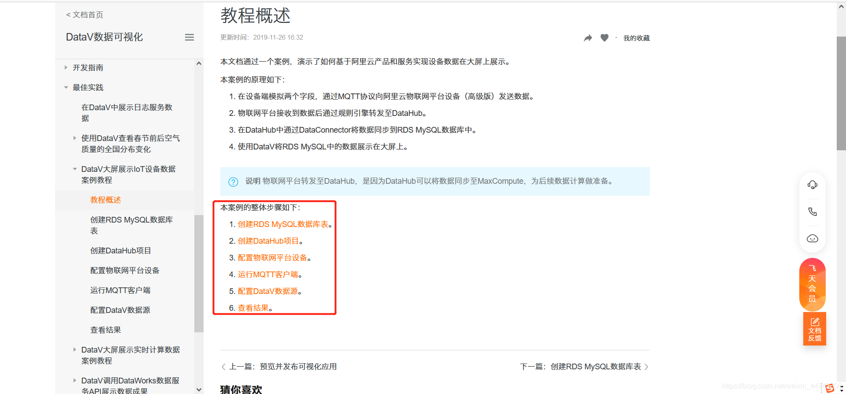Collapse the 最佳实践 tree node
This screenshot has width=846, height=394.
click(x=66, y=87)
